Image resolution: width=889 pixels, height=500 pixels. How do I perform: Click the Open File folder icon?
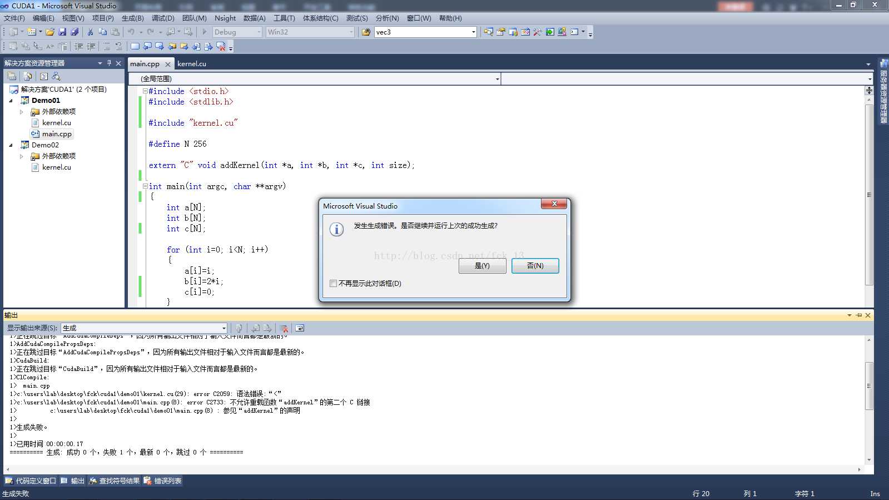point(50,32)
